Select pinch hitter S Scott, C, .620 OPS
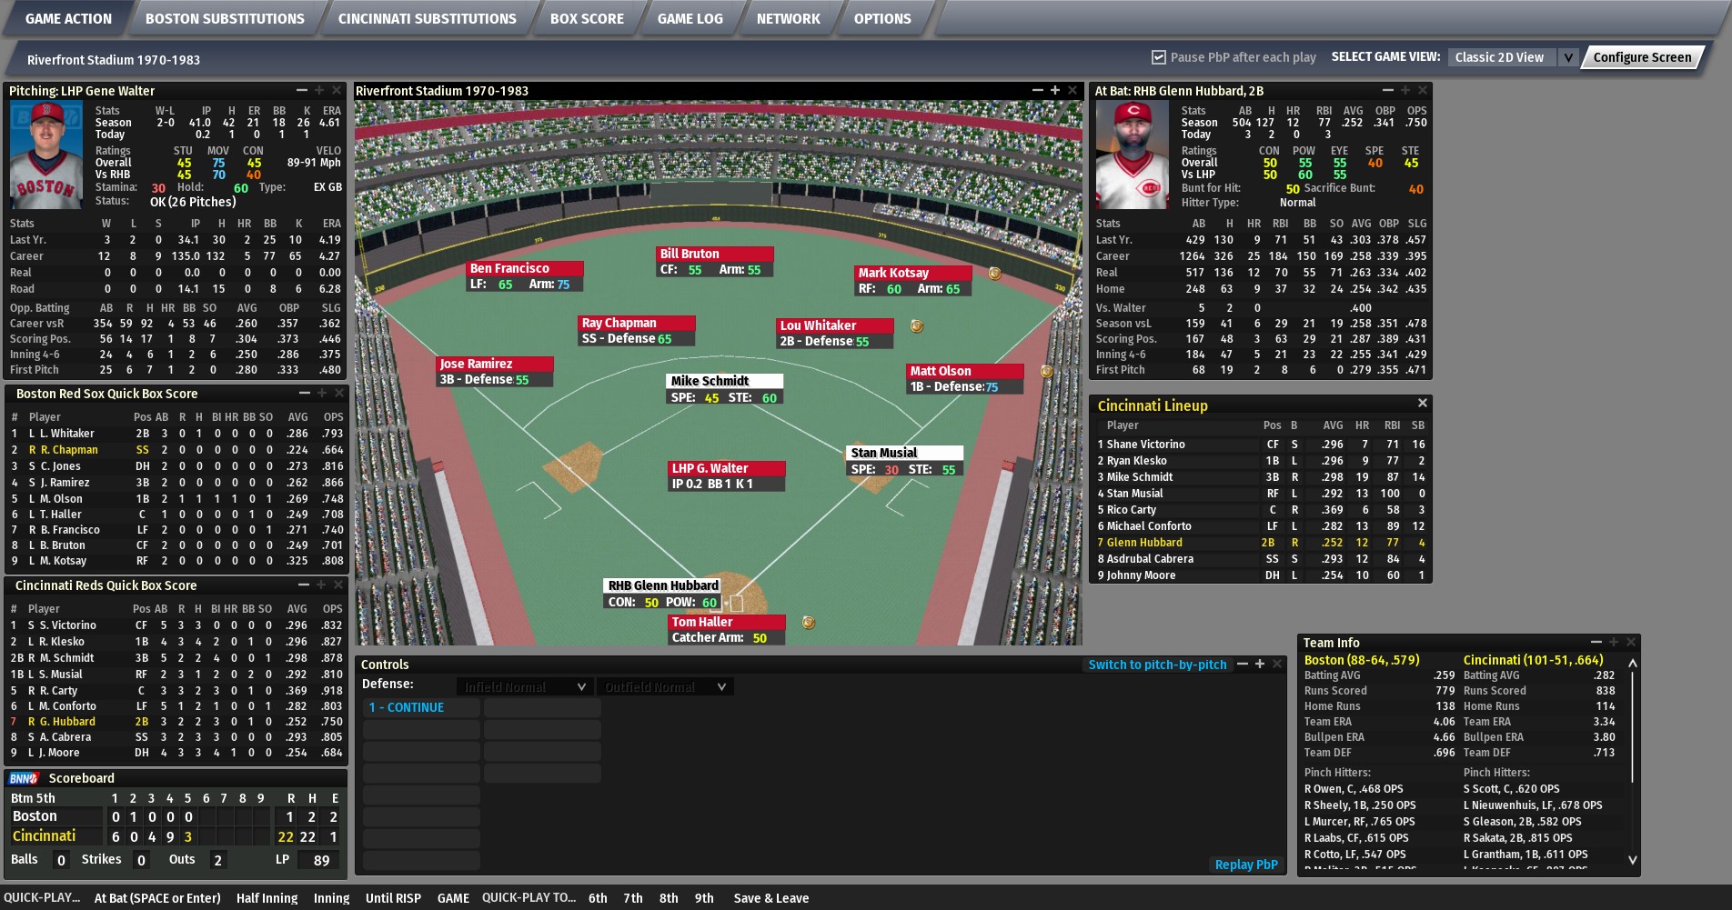1732x910 pixels. coord(1511,789)
